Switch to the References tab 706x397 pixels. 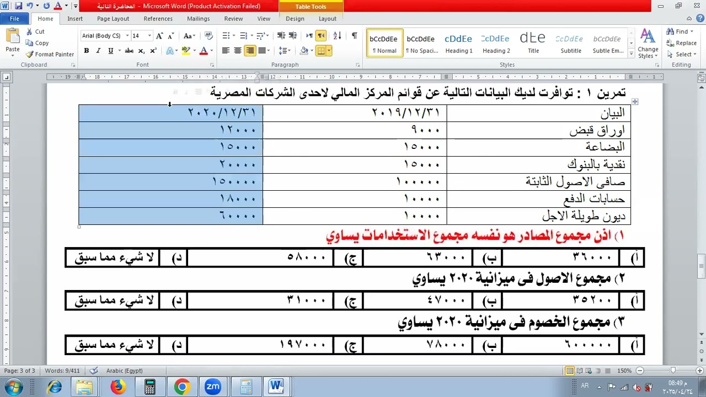point(158,19)
